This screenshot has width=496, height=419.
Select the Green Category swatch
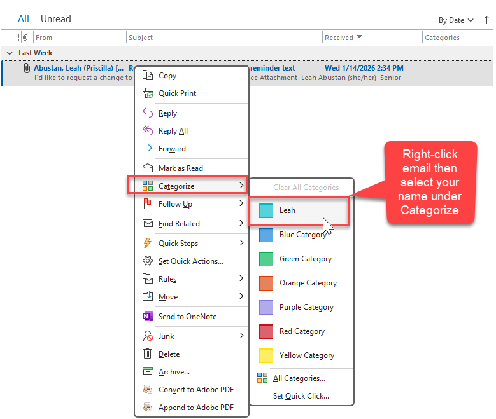pyautogui.click(x=266, y=259)
